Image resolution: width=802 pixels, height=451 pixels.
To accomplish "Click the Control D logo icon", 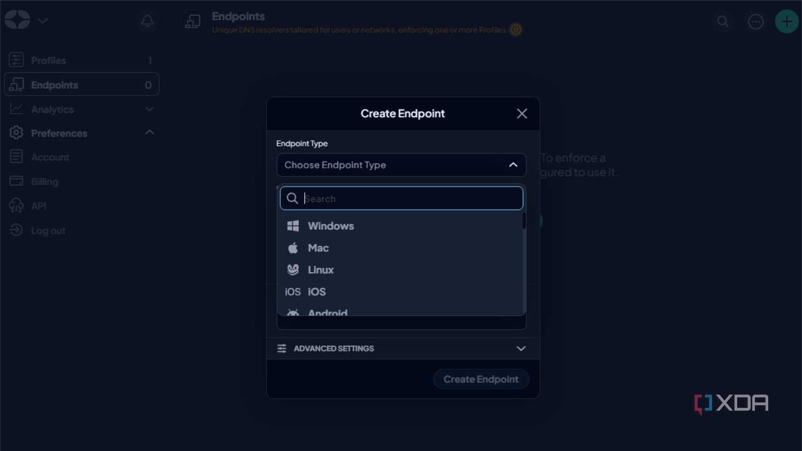I will click(x=17, y=20).
